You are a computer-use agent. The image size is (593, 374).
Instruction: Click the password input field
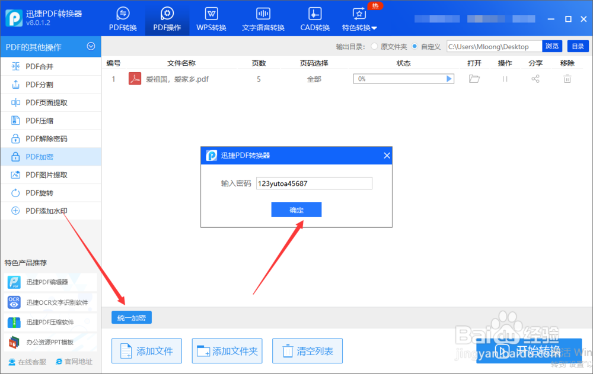point(314,183)
